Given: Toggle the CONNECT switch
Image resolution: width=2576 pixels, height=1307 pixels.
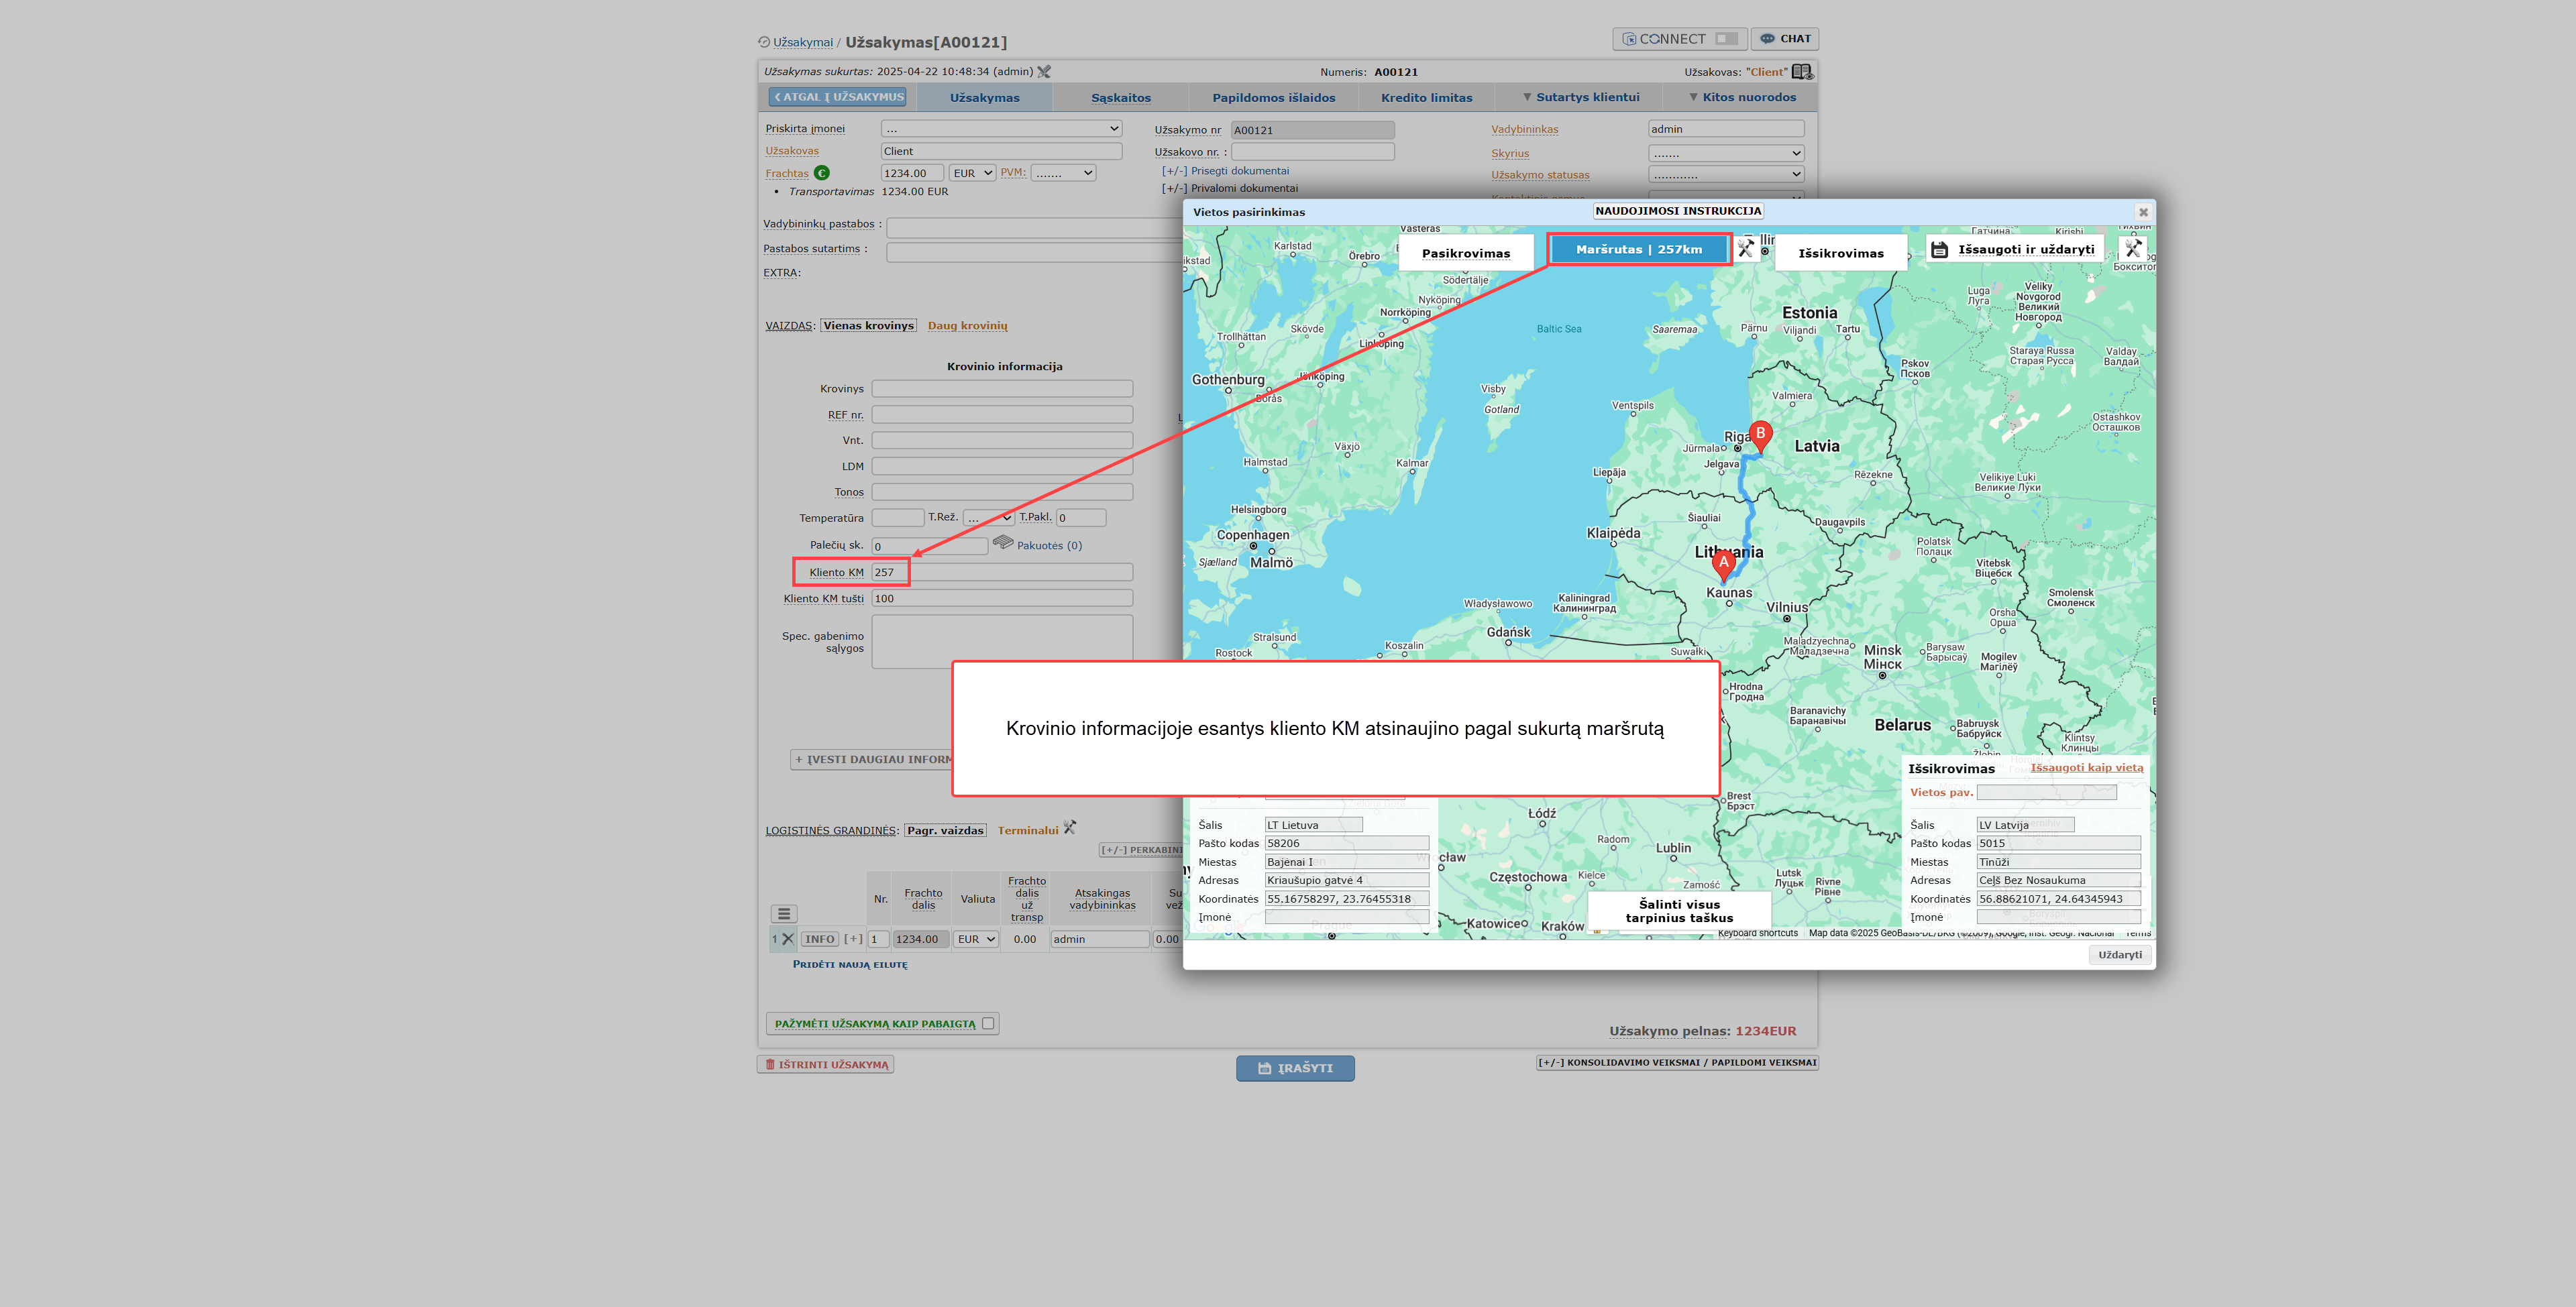Looking at the screenshot, I should (1727, 39).
